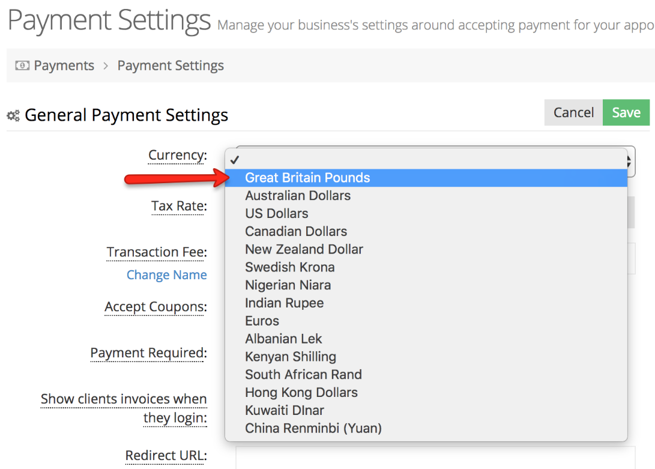Select Indian Rupee from the currency options
This screenshot has width=655, height=469.
tap(284, 303)
